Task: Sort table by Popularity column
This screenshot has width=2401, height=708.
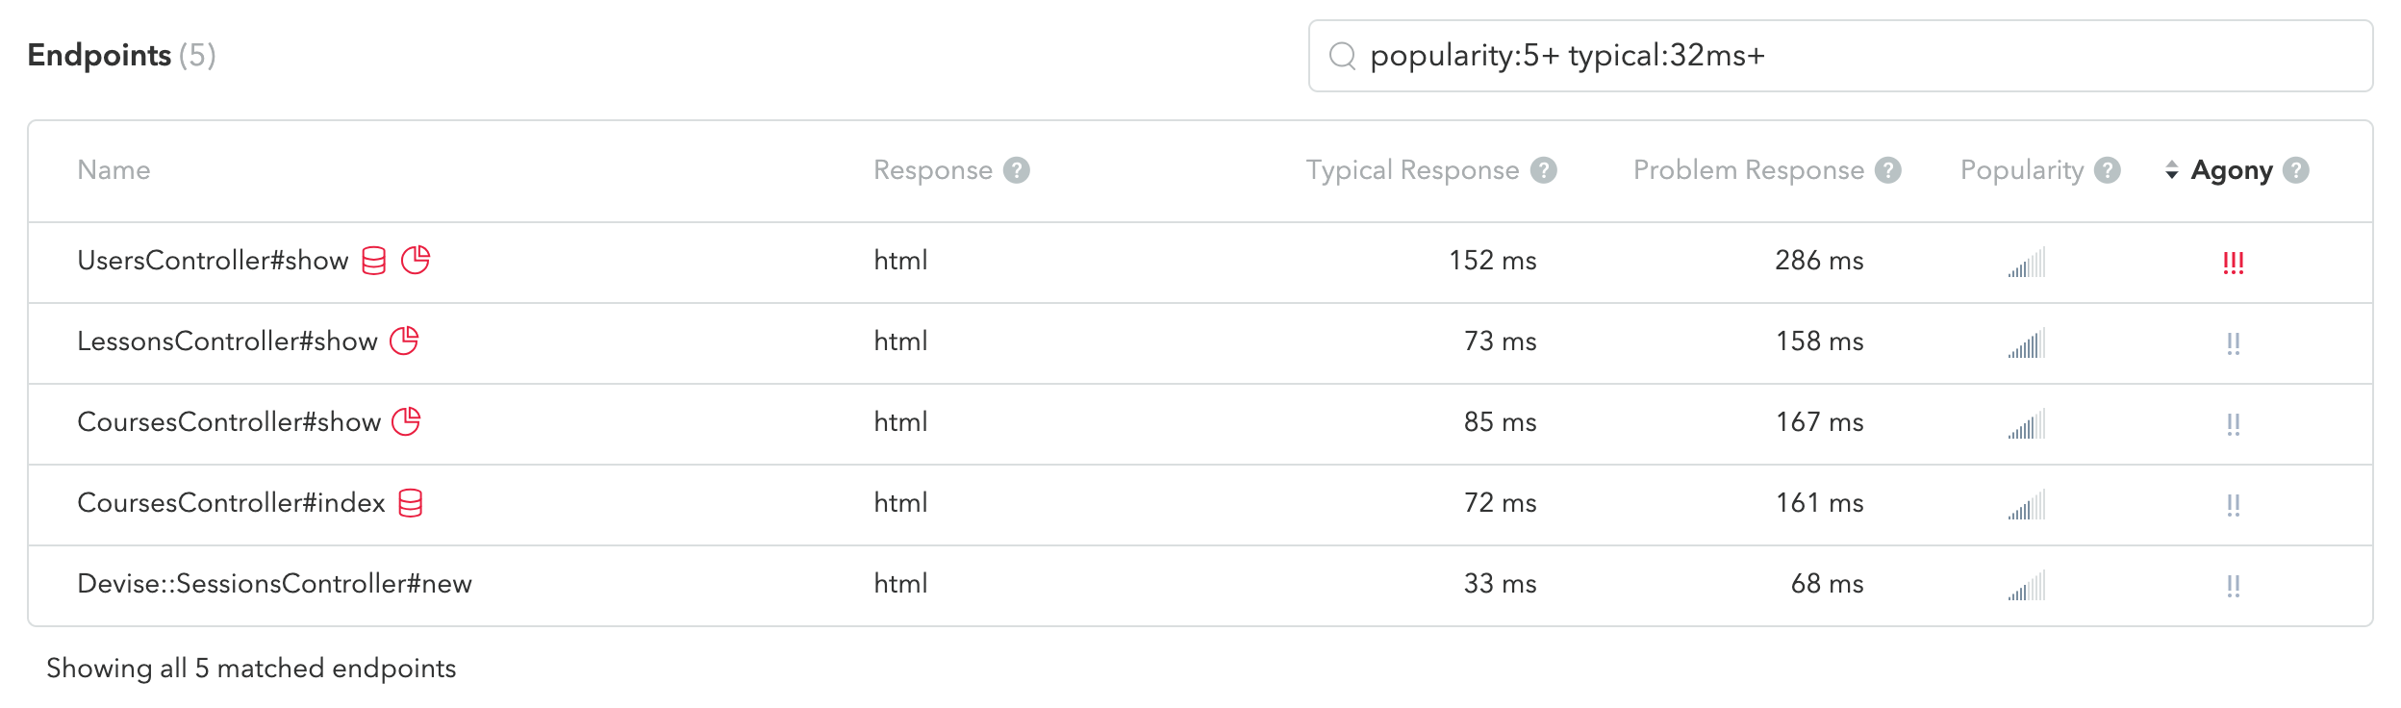Action: click(x=2022, y=170)
